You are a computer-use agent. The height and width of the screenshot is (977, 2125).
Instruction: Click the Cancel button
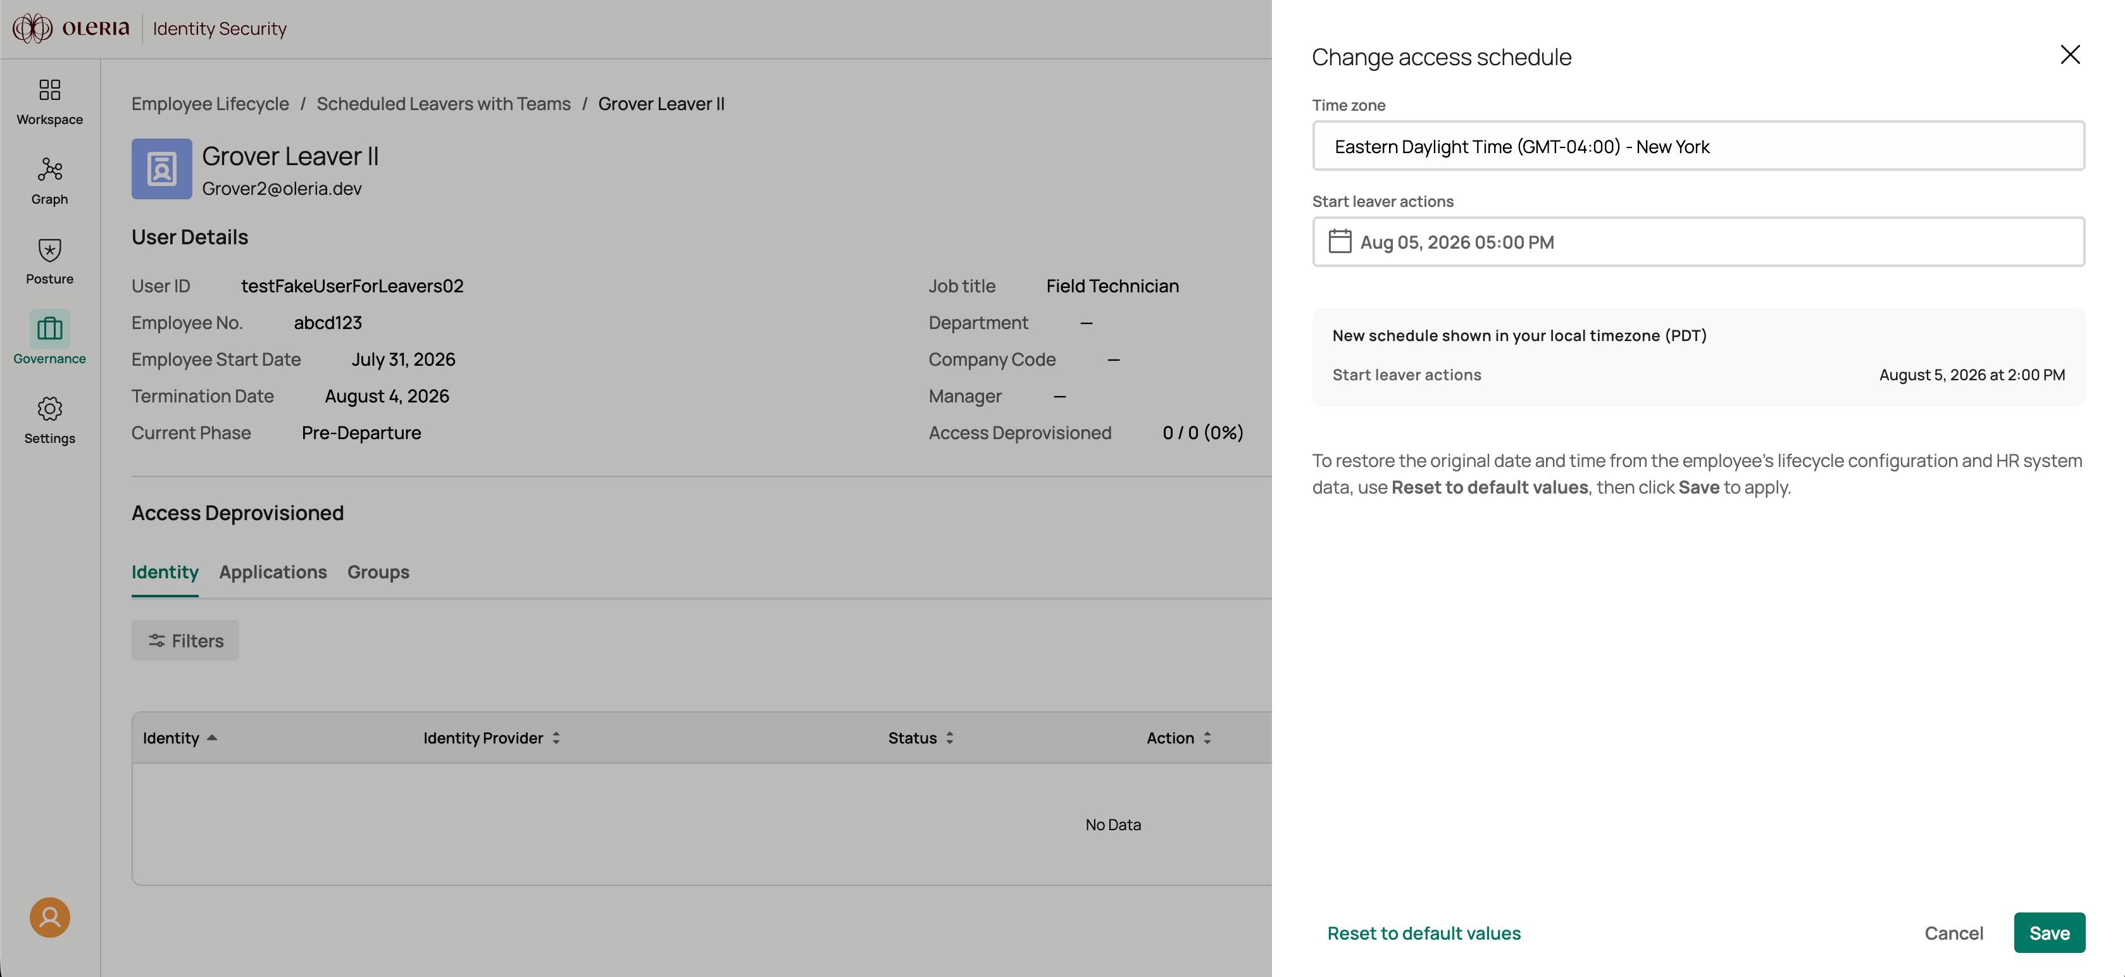pyautogui.click(x=1954, y=933)
